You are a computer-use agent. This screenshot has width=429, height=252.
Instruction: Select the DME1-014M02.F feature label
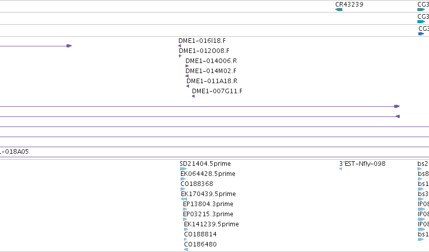click(211, 71)
